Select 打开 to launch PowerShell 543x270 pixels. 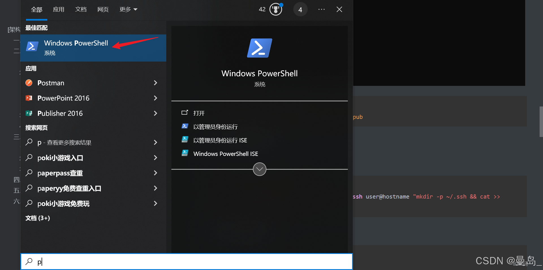(199, 113)
